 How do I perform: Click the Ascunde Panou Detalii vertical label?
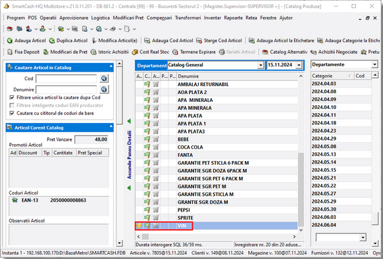[130, 154]
